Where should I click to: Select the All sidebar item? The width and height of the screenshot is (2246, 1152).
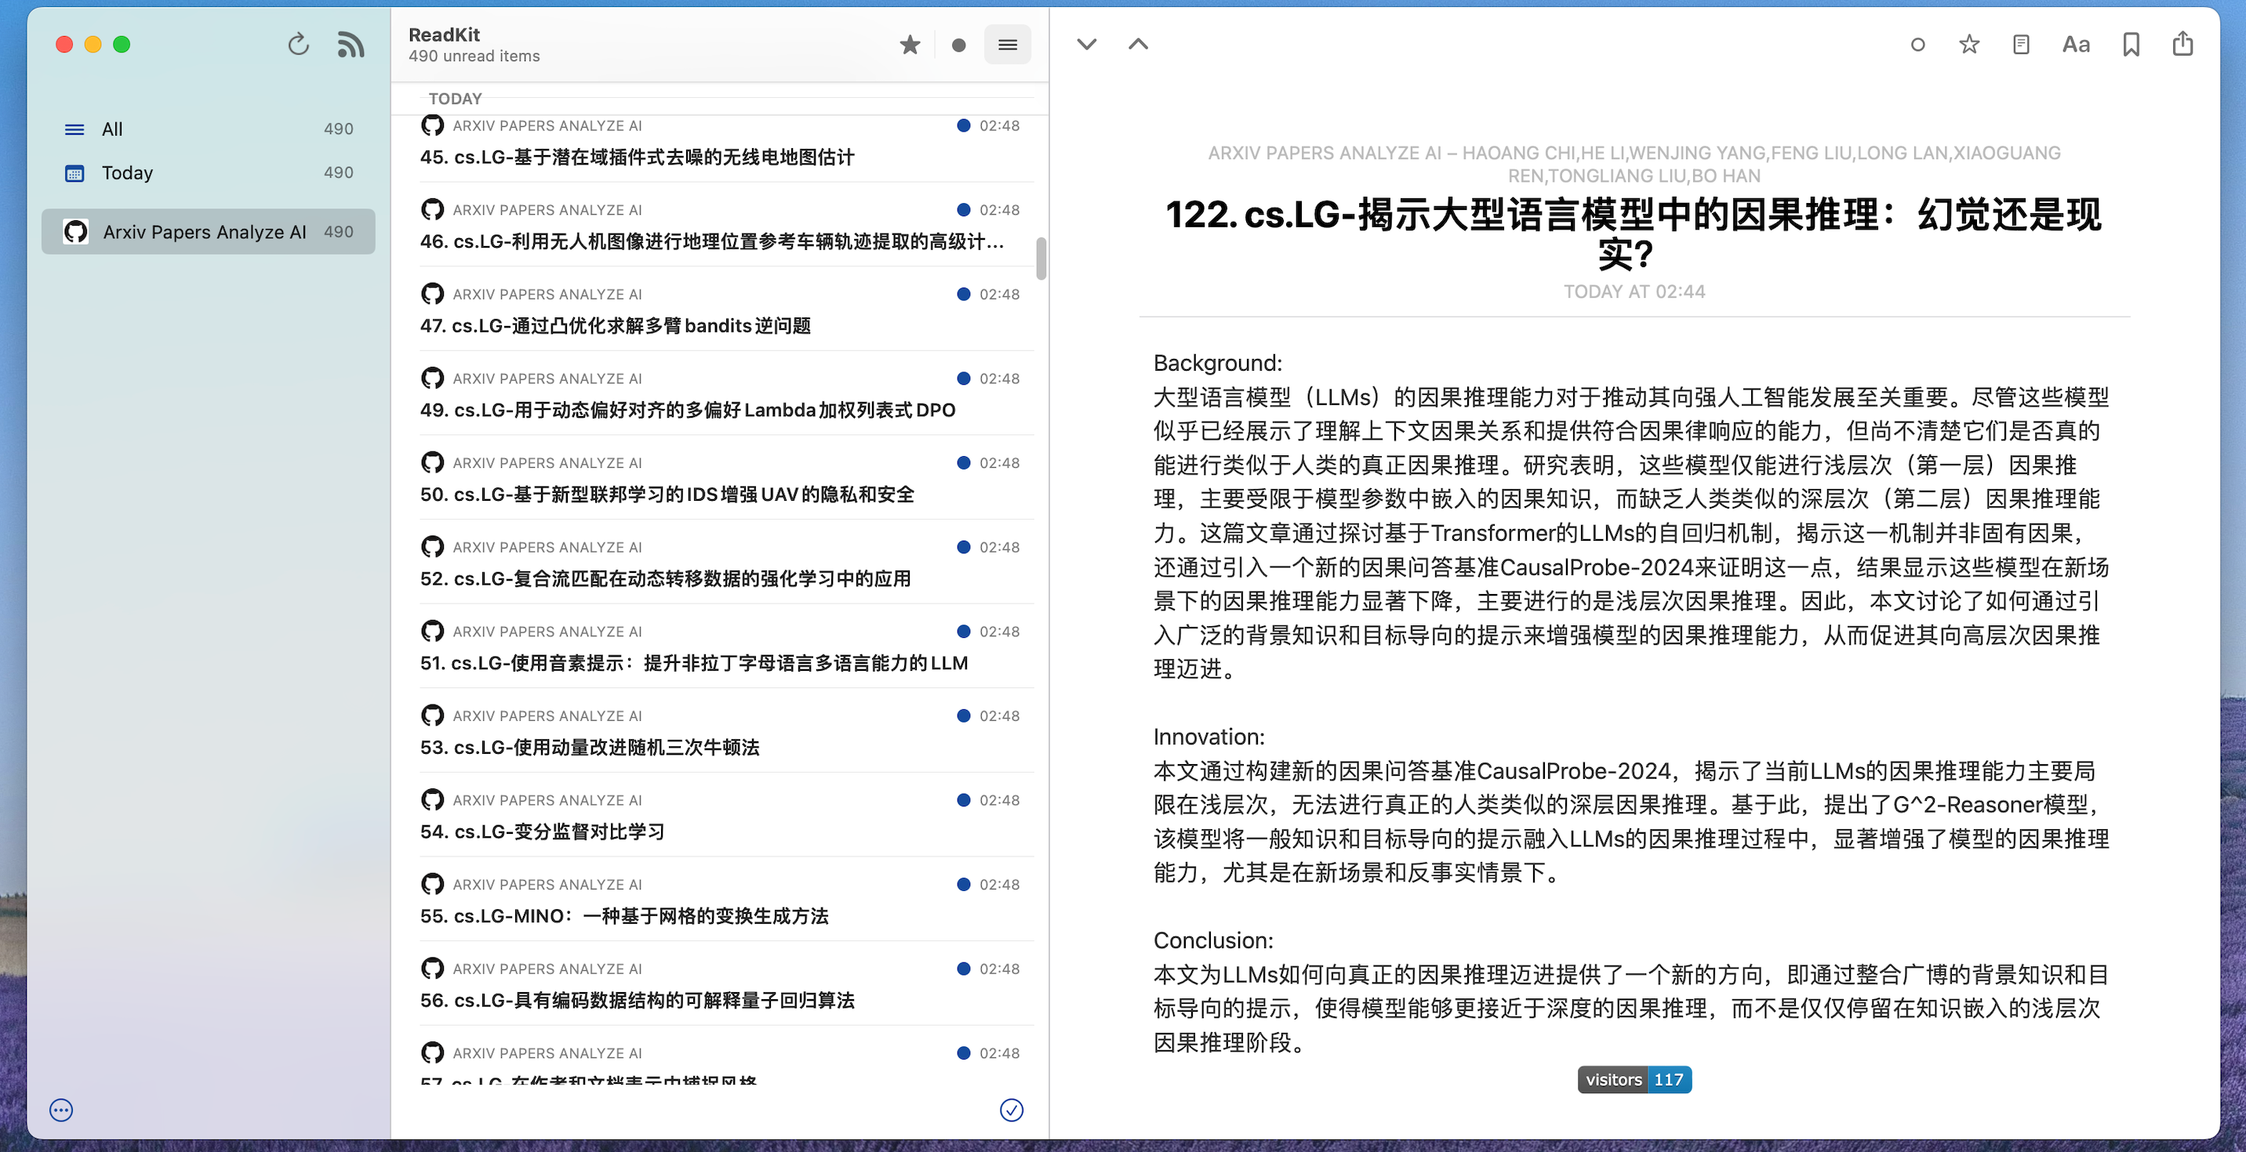pos(209,129)
